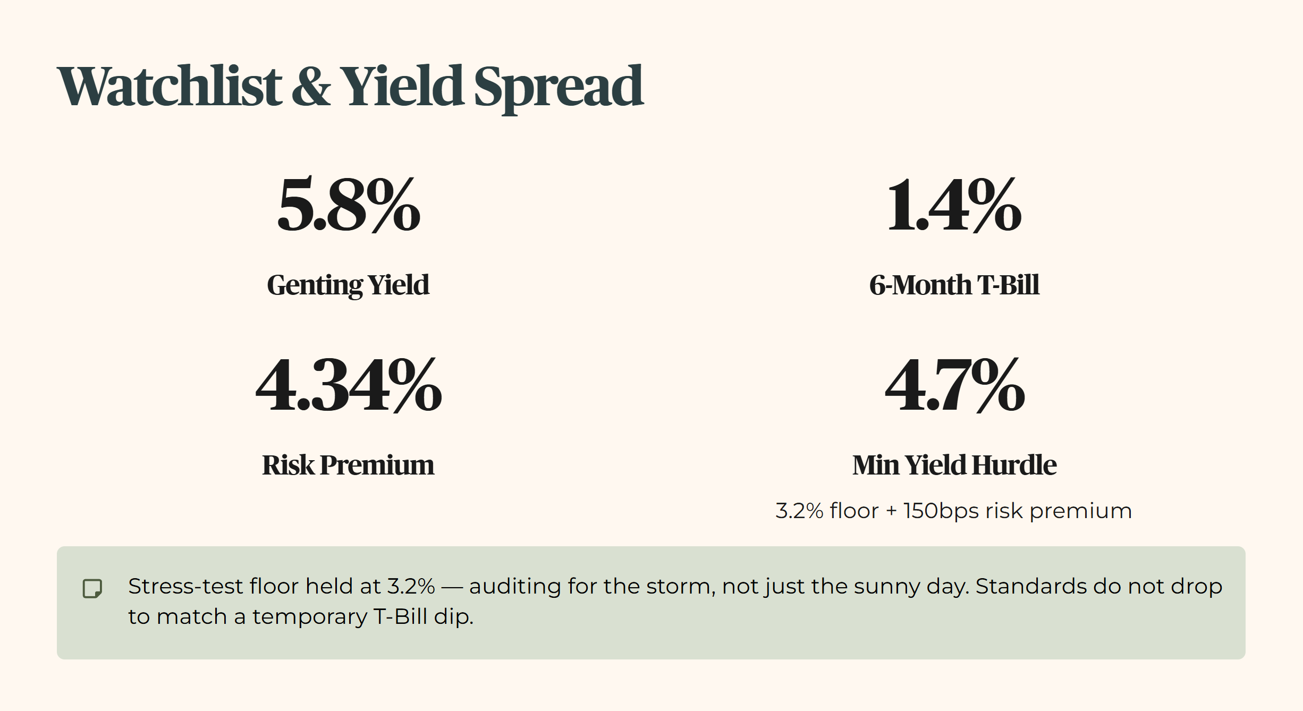
Task: Select the Risk Premium label
Action: tap(348, 465)
